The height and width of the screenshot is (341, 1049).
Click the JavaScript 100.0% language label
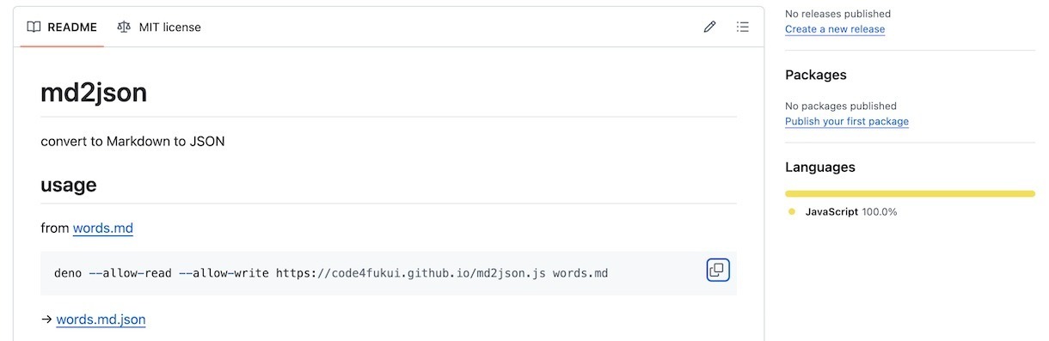(x=851, y=211)
